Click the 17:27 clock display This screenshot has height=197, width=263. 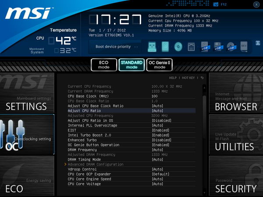pos(115,19)
